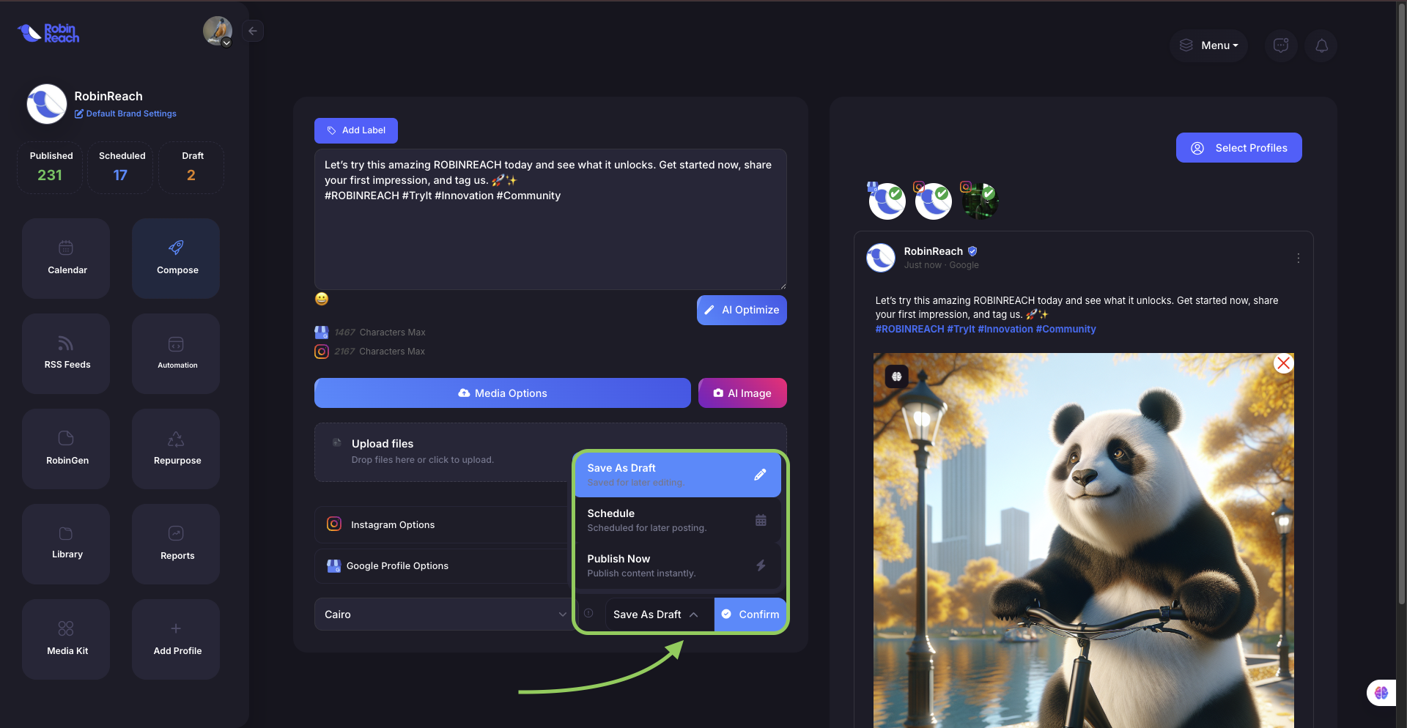Select Publish Now menu option
Image resolution: width=1407 pixels, height=728 pixels.
pyautogui.click(x=678, y=565)
